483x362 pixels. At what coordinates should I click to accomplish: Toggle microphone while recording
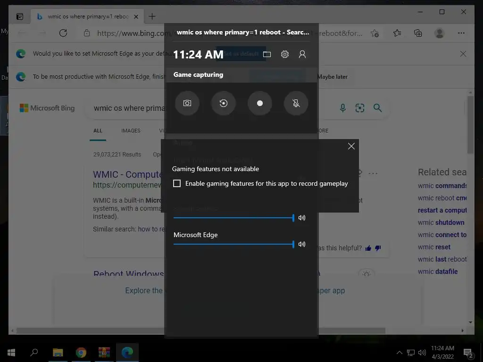point(296,103)
